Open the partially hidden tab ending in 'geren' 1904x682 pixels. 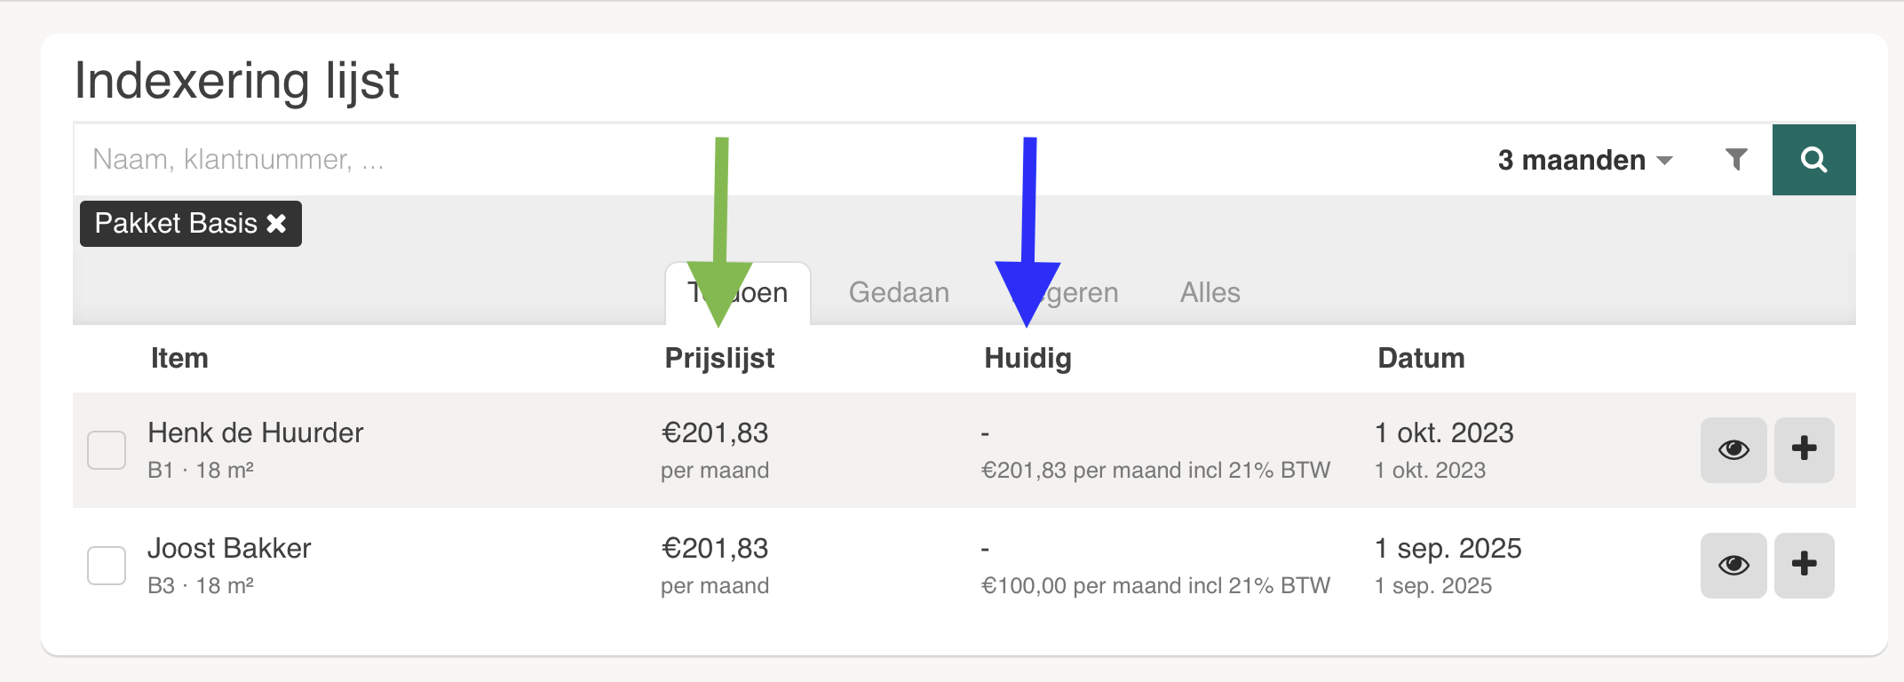pos(1083,293)
